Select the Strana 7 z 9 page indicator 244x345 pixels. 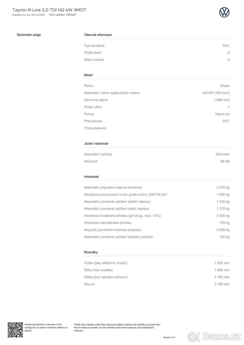click(x=169, y=337)
